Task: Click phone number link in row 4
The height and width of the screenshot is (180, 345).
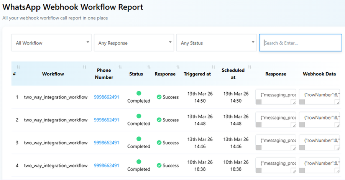Action: [106, 165]
